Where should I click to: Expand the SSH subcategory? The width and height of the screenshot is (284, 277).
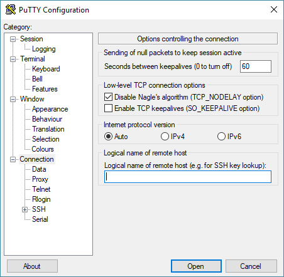pyautogui.click(x=25, y=209)
